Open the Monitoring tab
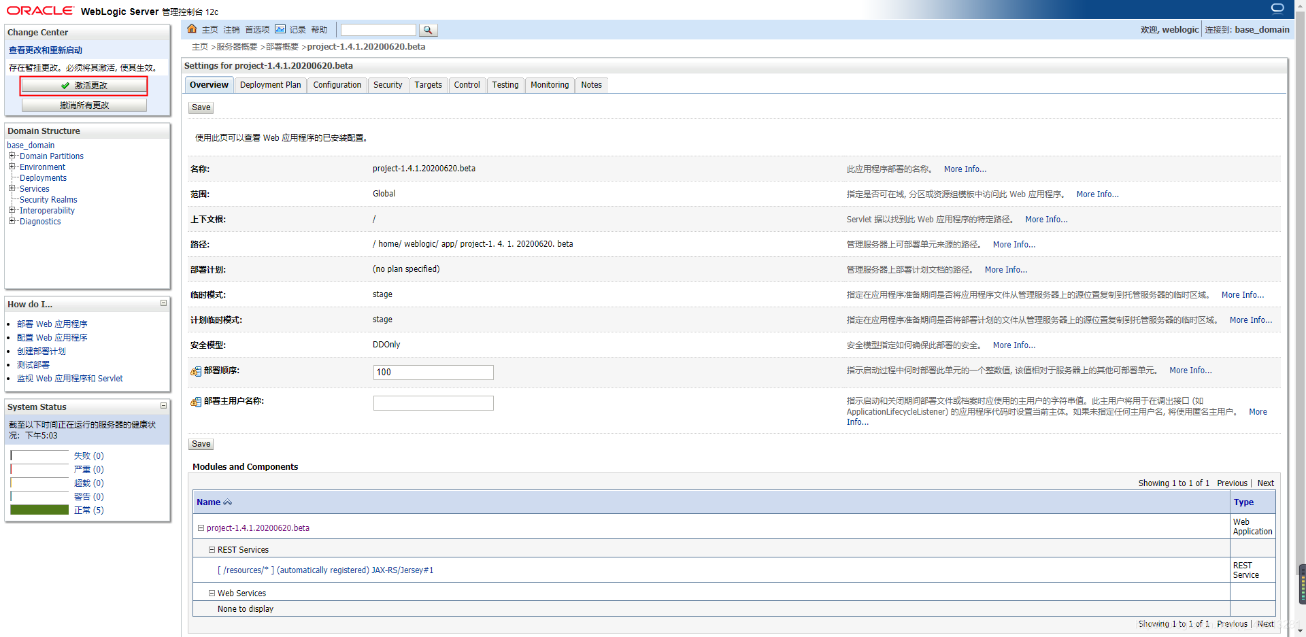This screenshot has width=1306, height=637. (550, 85)
